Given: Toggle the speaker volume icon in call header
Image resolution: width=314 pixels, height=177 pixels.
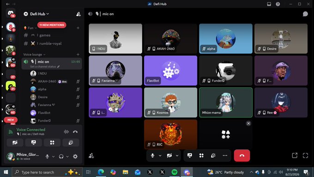Looking at the screenshot, I should [x=91, y=14].
